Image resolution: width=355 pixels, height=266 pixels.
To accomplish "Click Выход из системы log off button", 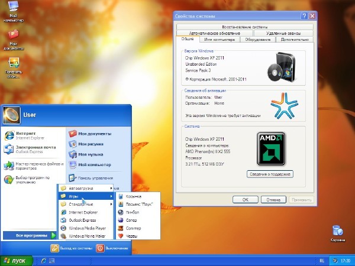I will (x=72, y=248).
